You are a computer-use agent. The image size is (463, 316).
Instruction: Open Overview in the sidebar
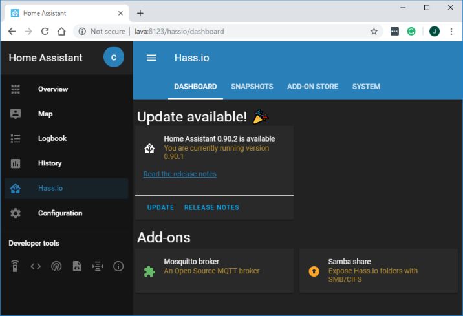67,89
